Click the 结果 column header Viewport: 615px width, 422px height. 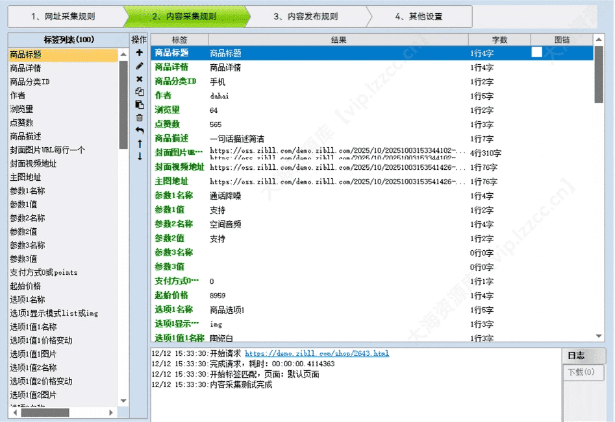click(338, 40)
